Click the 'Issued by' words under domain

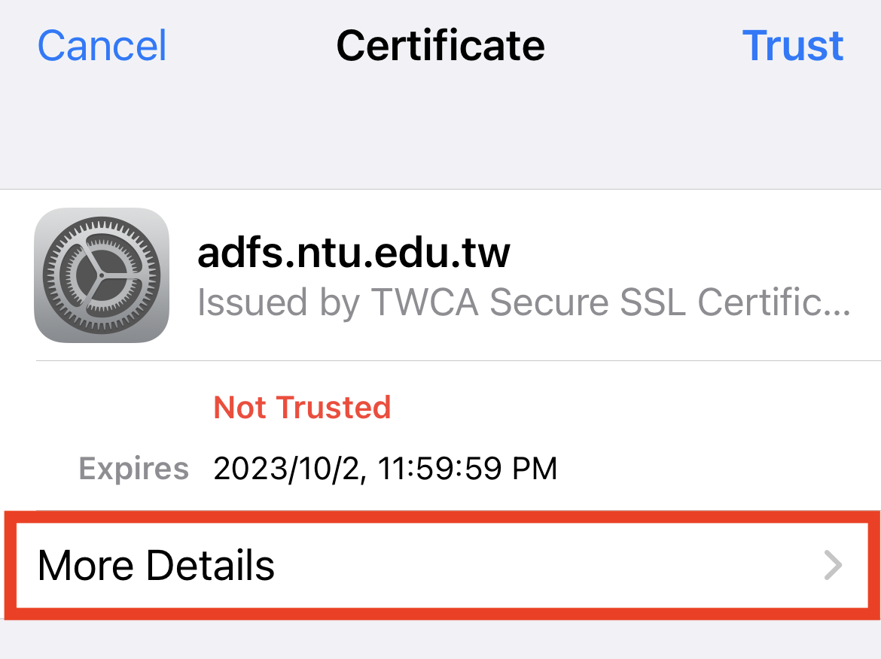coord(278,302)
